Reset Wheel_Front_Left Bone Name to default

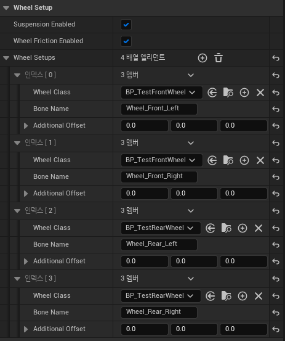(x=276, y=109)
